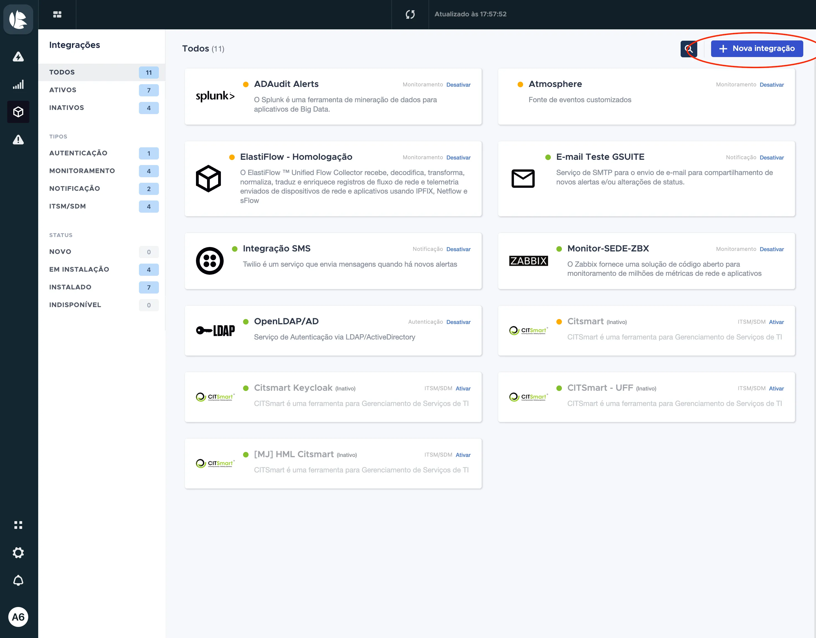Open the OpenLDAP/AD card title
This screenshot has height=638, width=816.
tap(286, 321)
